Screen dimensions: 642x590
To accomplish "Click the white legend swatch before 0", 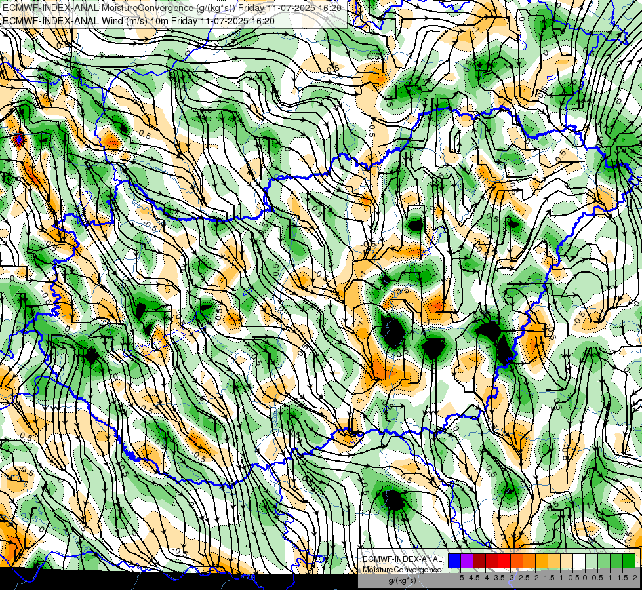I will click(x=579, y=561).
